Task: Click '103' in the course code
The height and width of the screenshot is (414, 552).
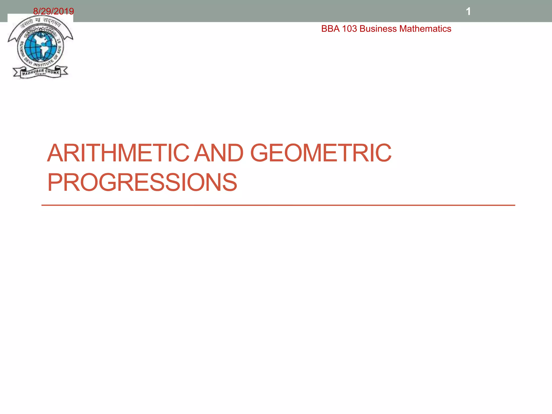Action: (x=349, y=29)
